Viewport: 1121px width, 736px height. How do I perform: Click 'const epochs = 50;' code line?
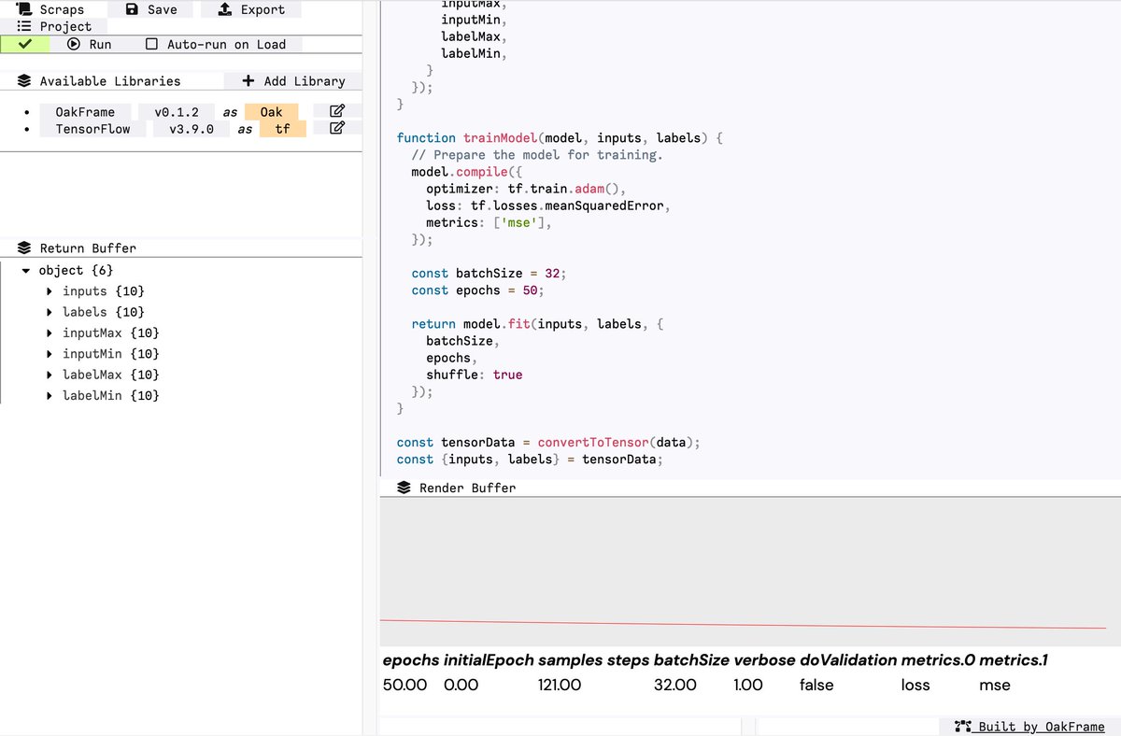coord(477,290)
